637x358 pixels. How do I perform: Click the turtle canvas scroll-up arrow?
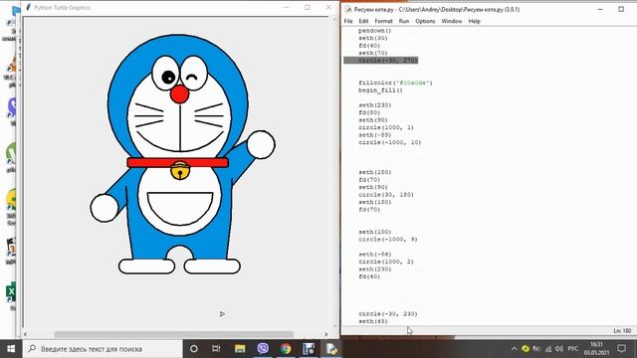click(x=334, y=20)
